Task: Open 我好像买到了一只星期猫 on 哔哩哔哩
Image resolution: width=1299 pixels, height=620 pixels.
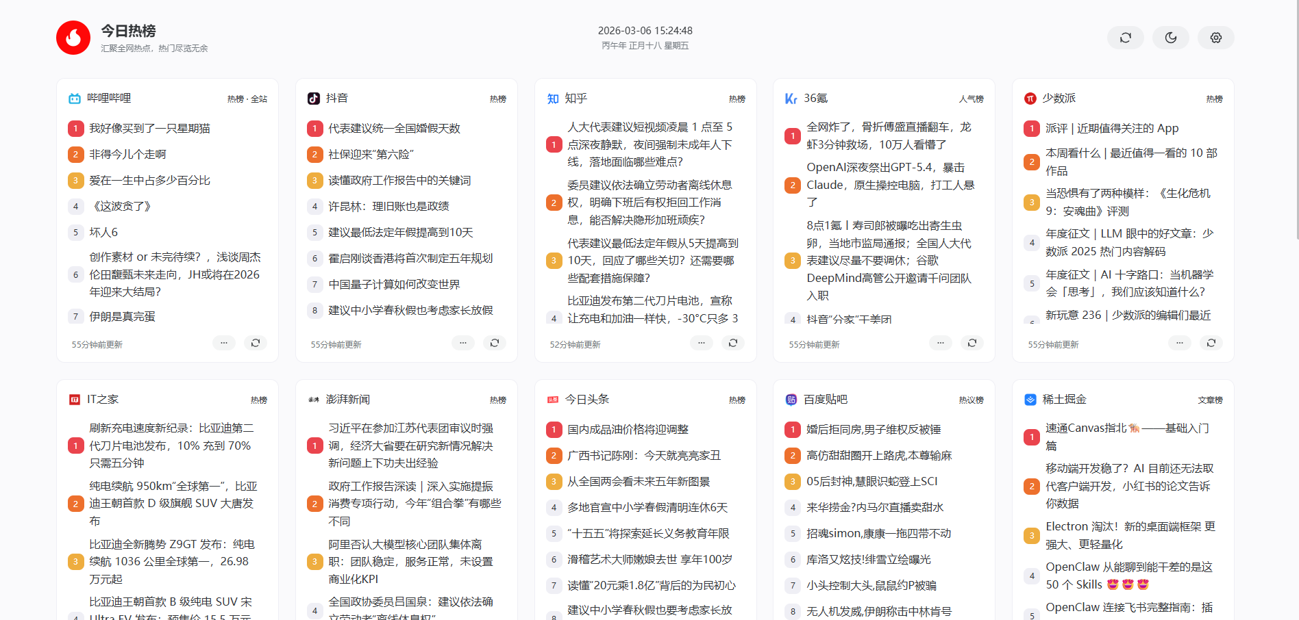Action: point(149,129)
